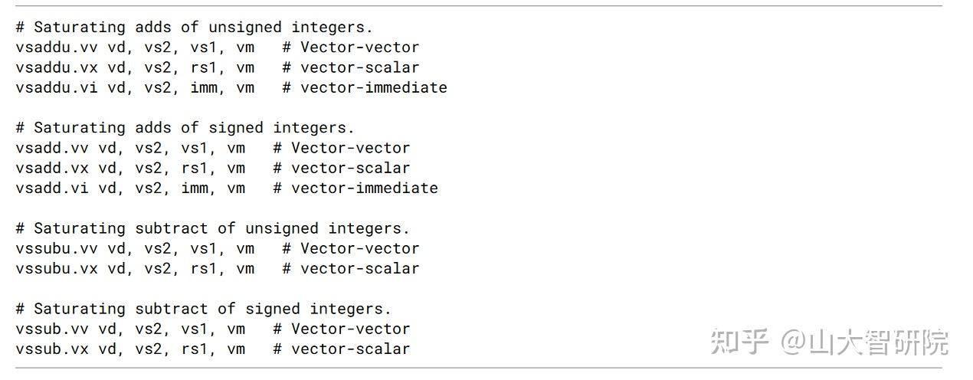
Task: Select the vsaddu.vx instruction mnemonic
Action: [x=57, y=67]
